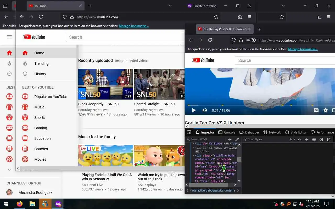Open Alexandra Rodriguez channel in background window
The width and height of the screenshot is (335, 209).
tap(35, 193)
